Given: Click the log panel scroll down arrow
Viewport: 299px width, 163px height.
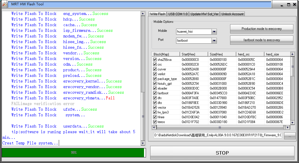Looking at the screenshot, I should 143,143.
